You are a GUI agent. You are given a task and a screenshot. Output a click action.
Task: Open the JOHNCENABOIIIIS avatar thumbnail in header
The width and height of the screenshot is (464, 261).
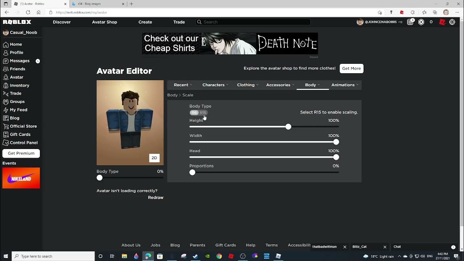click(x=360, y=22)
